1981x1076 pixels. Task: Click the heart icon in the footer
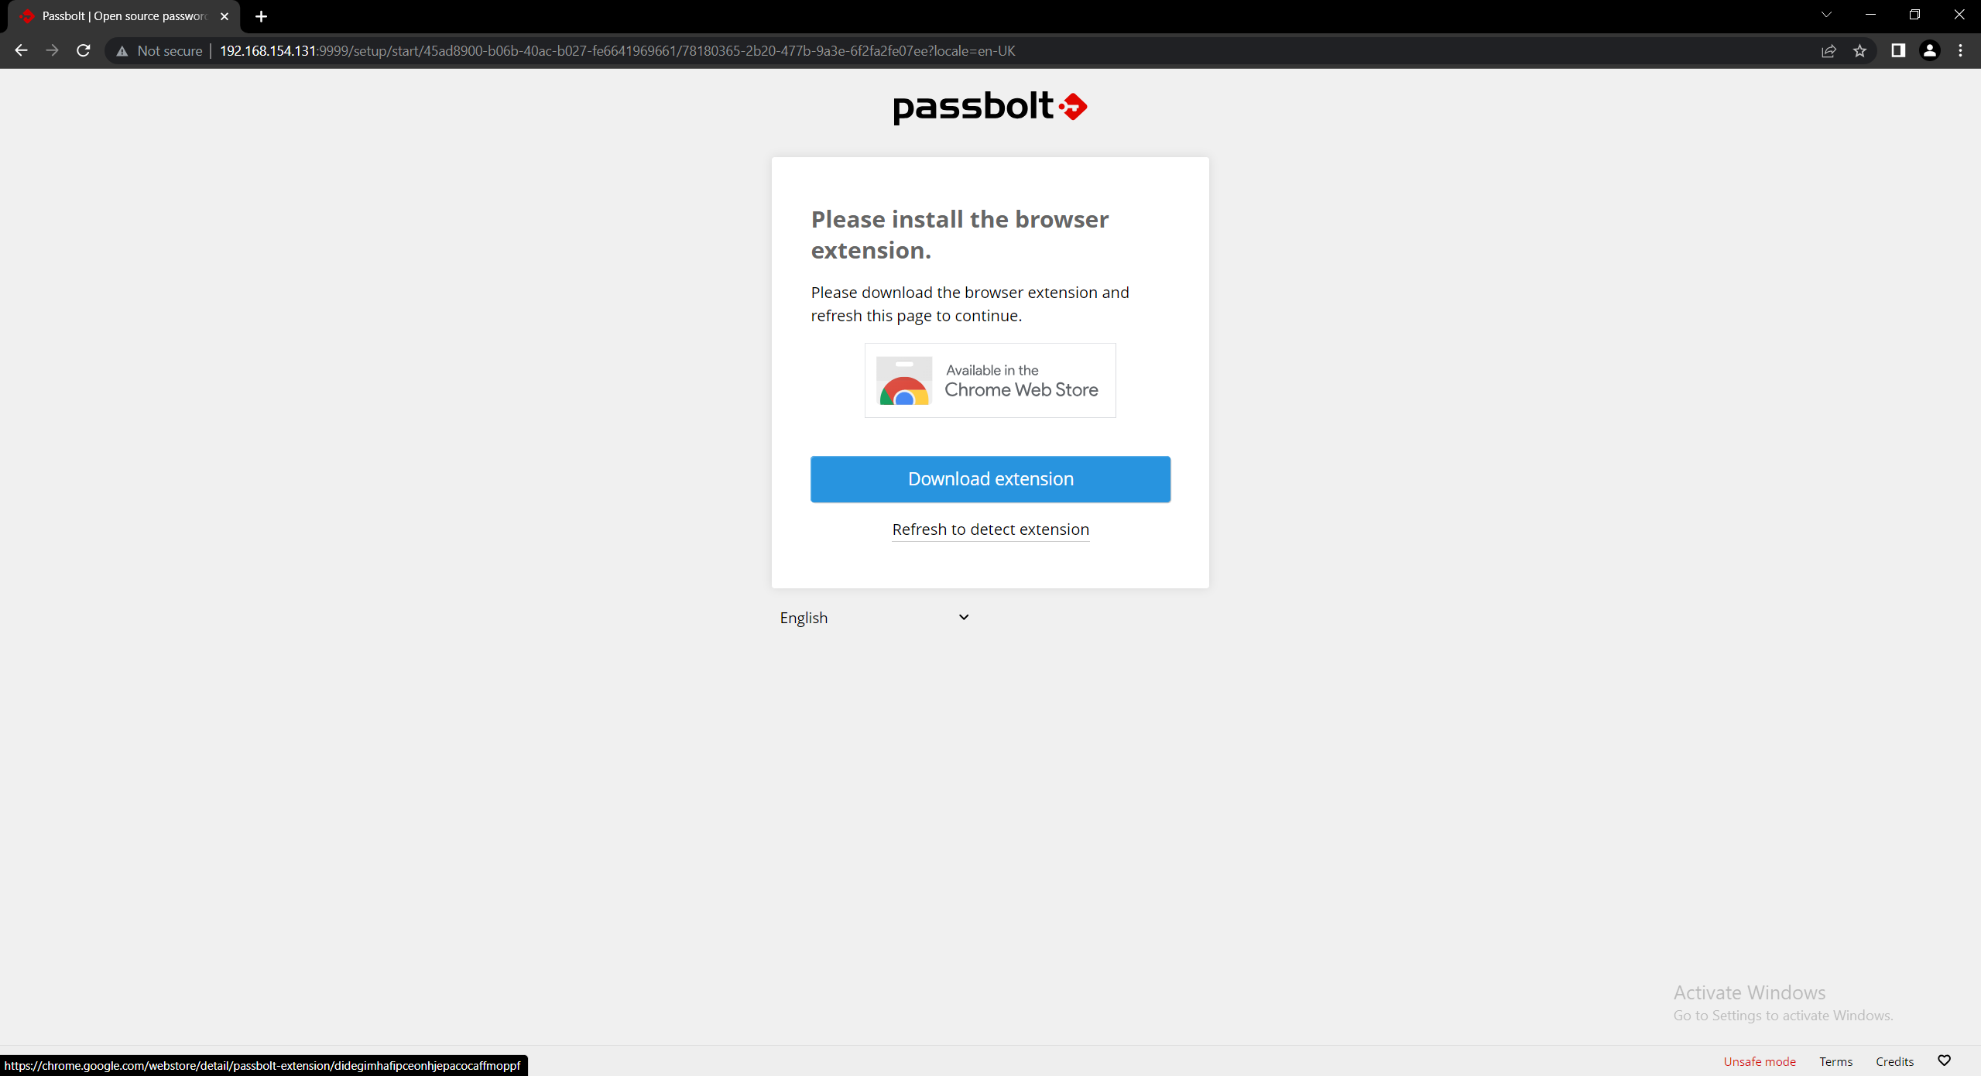1944,1061
